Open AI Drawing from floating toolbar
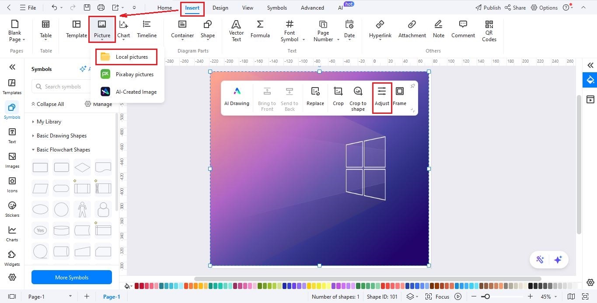 [237, 97]
